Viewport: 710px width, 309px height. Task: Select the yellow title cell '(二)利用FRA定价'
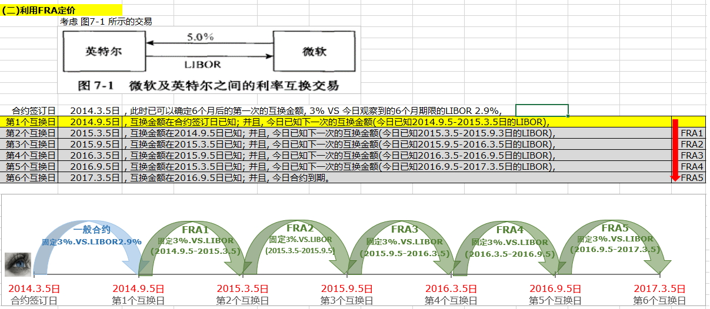(x=61, y=10)
